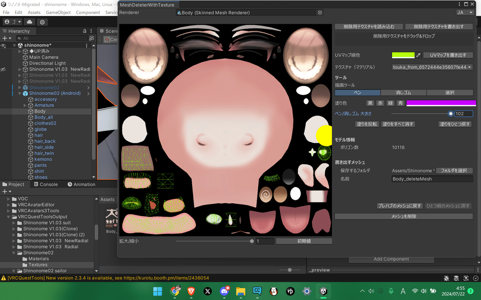Open Hierarchy panel three-dot menu
The image size is (481, 300).
click(x=91, y=31)
